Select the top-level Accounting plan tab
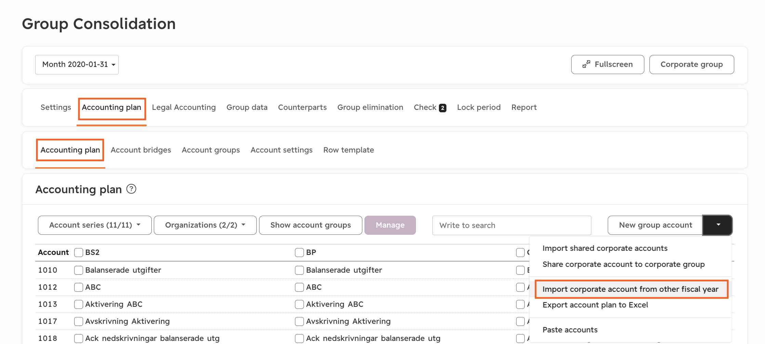Viewport: 765px width, 344px height. pyautogui.click(x=111, y=107)
